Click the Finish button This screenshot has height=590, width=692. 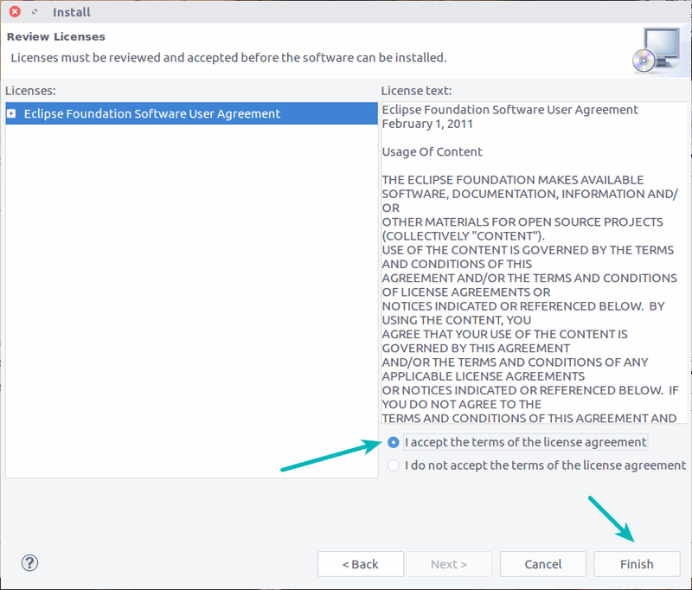(637, 563)
